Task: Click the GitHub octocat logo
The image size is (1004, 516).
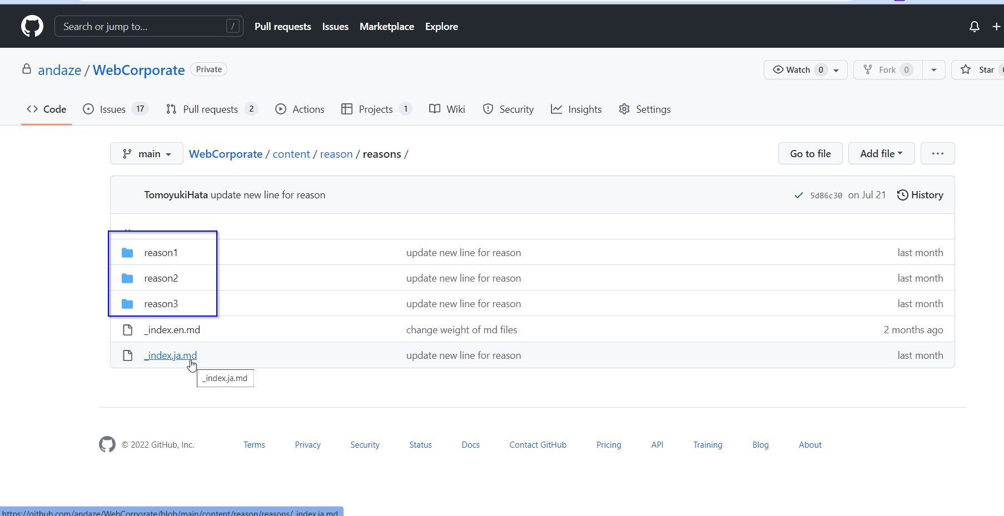Action: click(x=32, y=26)
